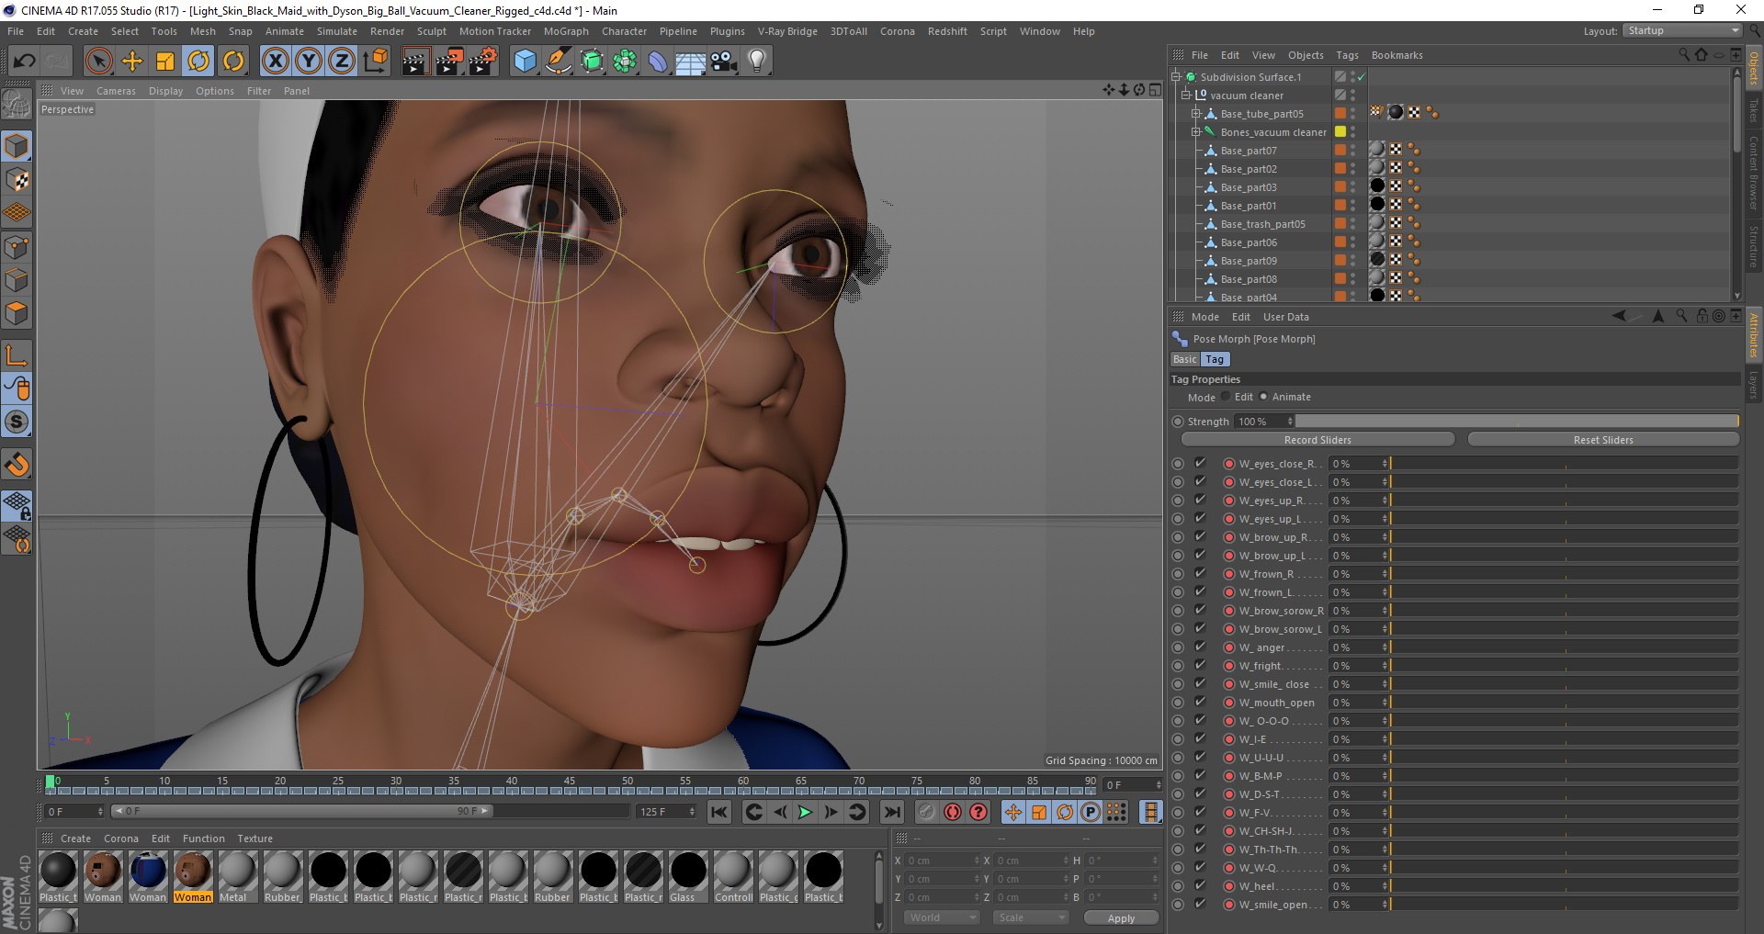Open material manager Function menu

(203, 838)
